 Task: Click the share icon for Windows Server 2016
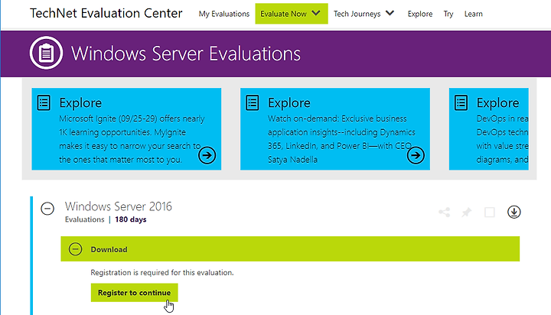(x=445, y=212)
